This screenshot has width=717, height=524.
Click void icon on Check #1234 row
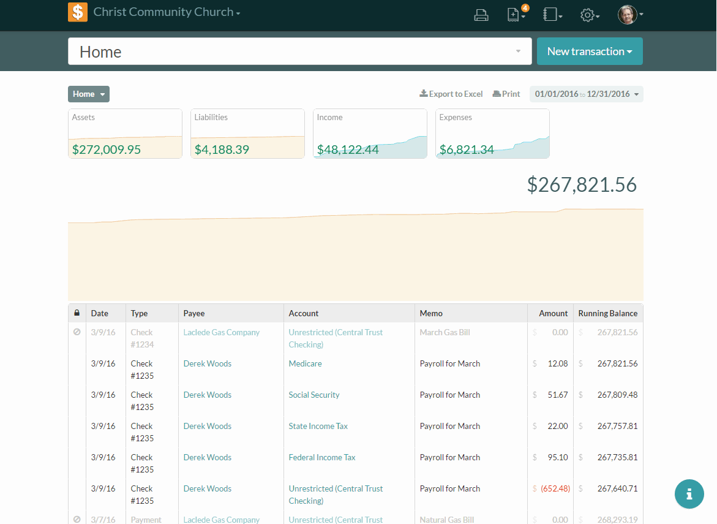(77, 333)
